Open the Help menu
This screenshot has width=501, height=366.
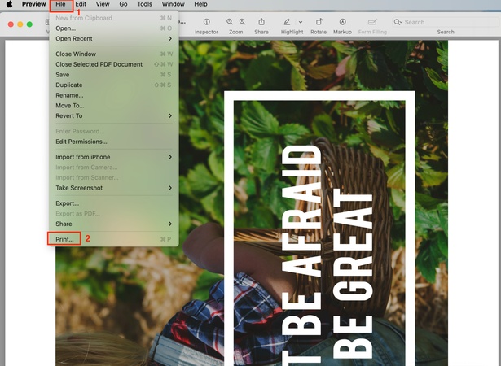coord(200,4)
